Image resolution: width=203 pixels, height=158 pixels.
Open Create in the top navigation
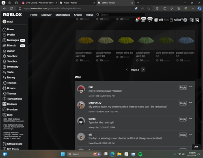(x=78, y=15)
